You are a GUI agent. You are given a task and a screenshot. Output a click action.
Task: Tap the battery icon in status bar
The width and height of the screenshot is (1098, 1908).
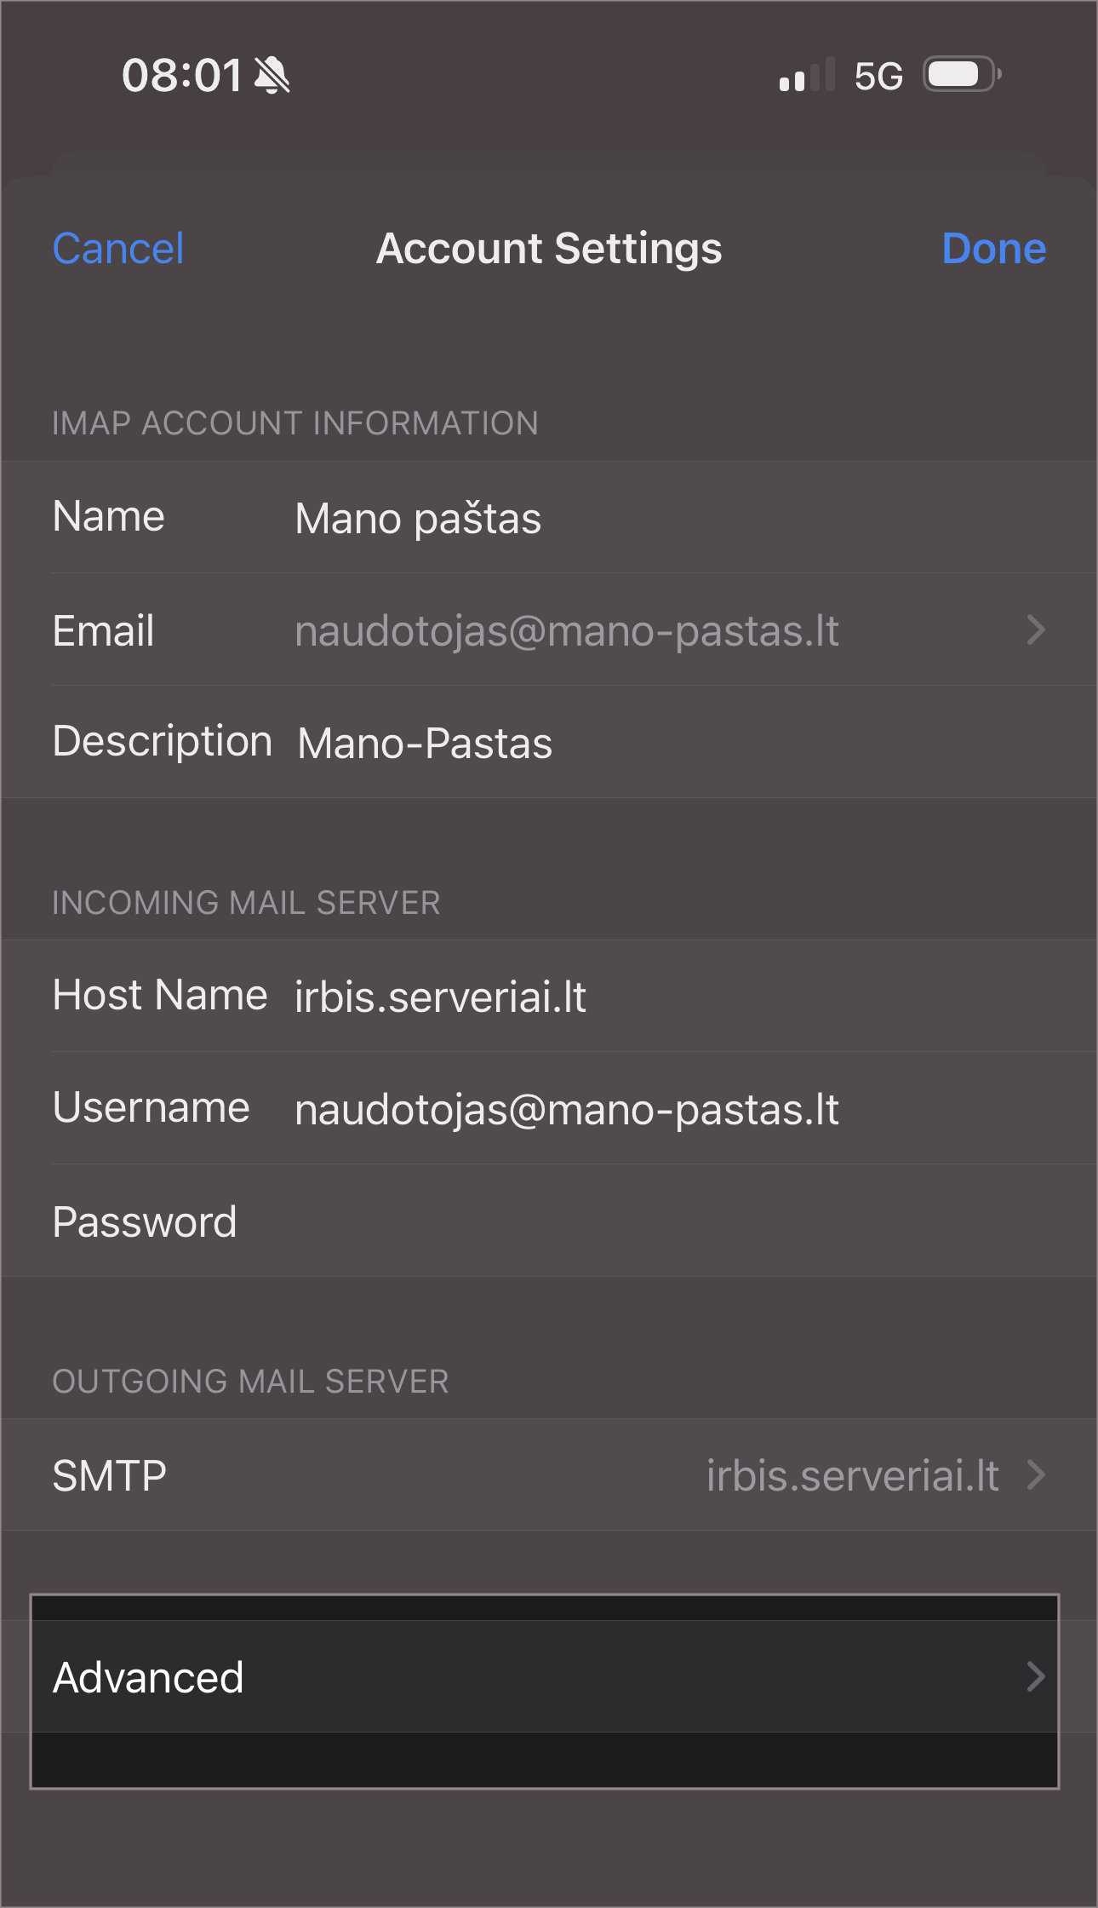click(x=962, y=75)
